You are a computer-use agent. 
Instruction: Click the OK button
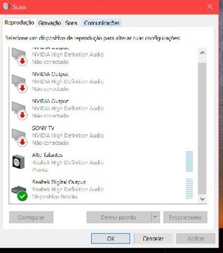coord(111,238)
